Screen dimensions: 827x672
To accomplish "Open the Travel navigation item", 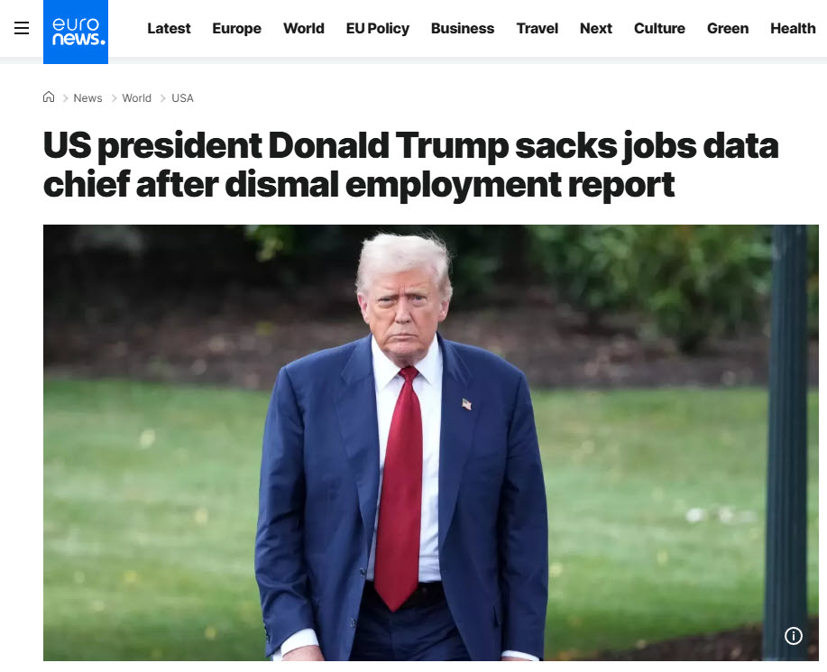I will tap(537, 28).
